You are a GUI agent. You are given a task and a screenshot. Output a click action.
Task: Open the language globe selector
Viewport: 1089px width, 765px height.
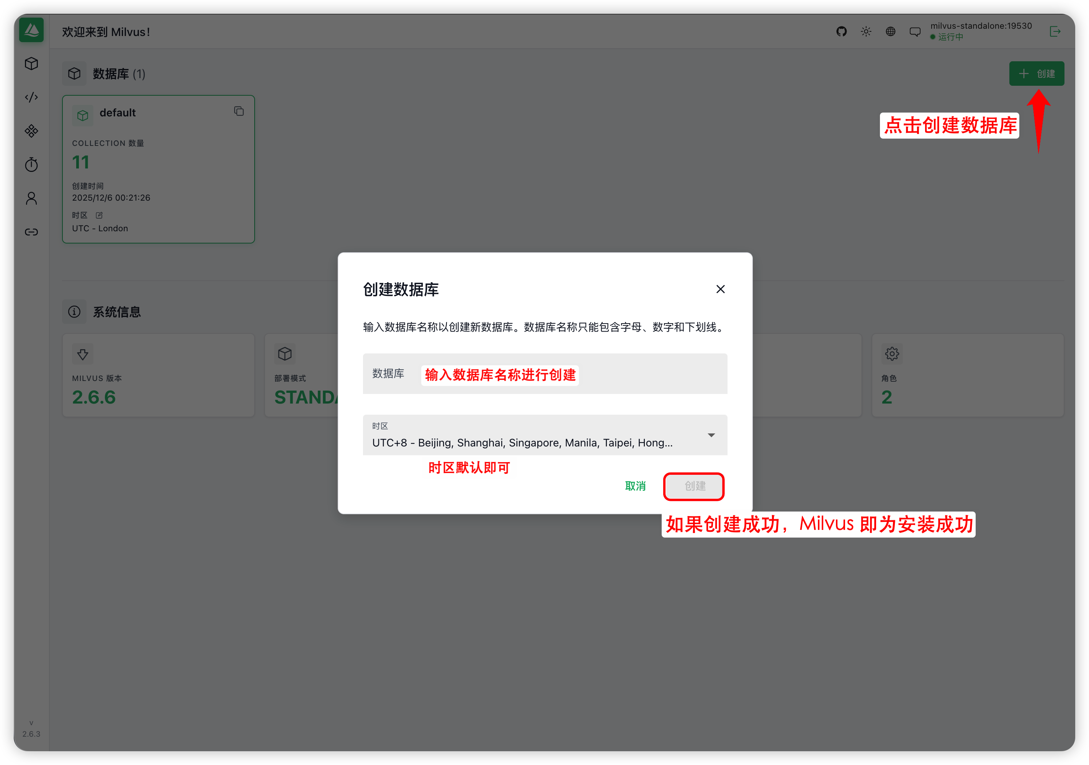[x=891, y=32]
